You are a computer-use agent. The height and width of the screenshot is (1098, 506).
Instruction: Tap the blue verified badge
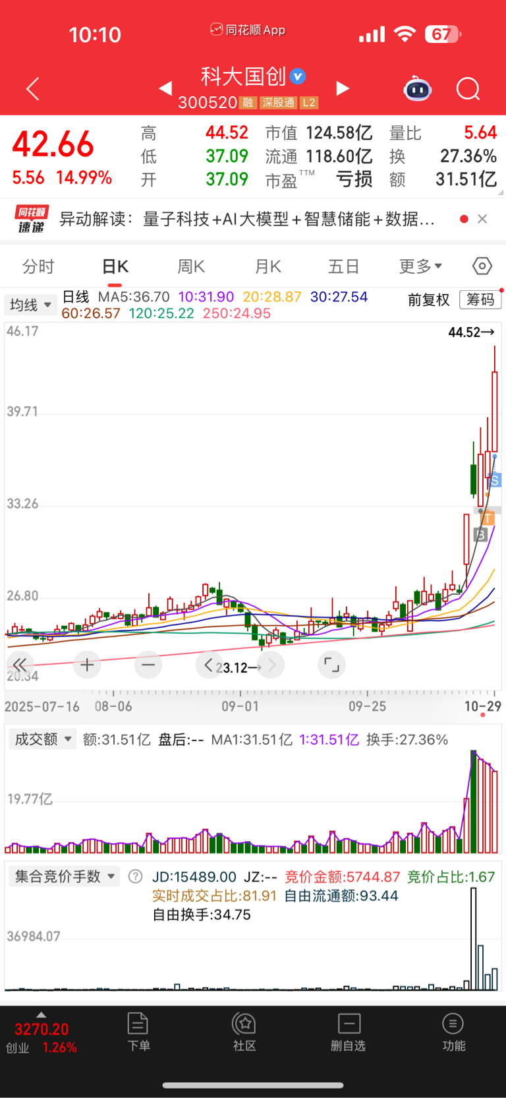tap(298, 76)
